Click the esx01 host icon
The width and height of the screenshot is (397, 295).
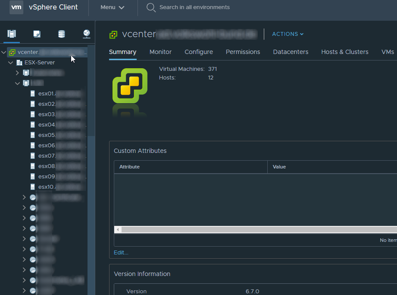(x=33, y=94)
